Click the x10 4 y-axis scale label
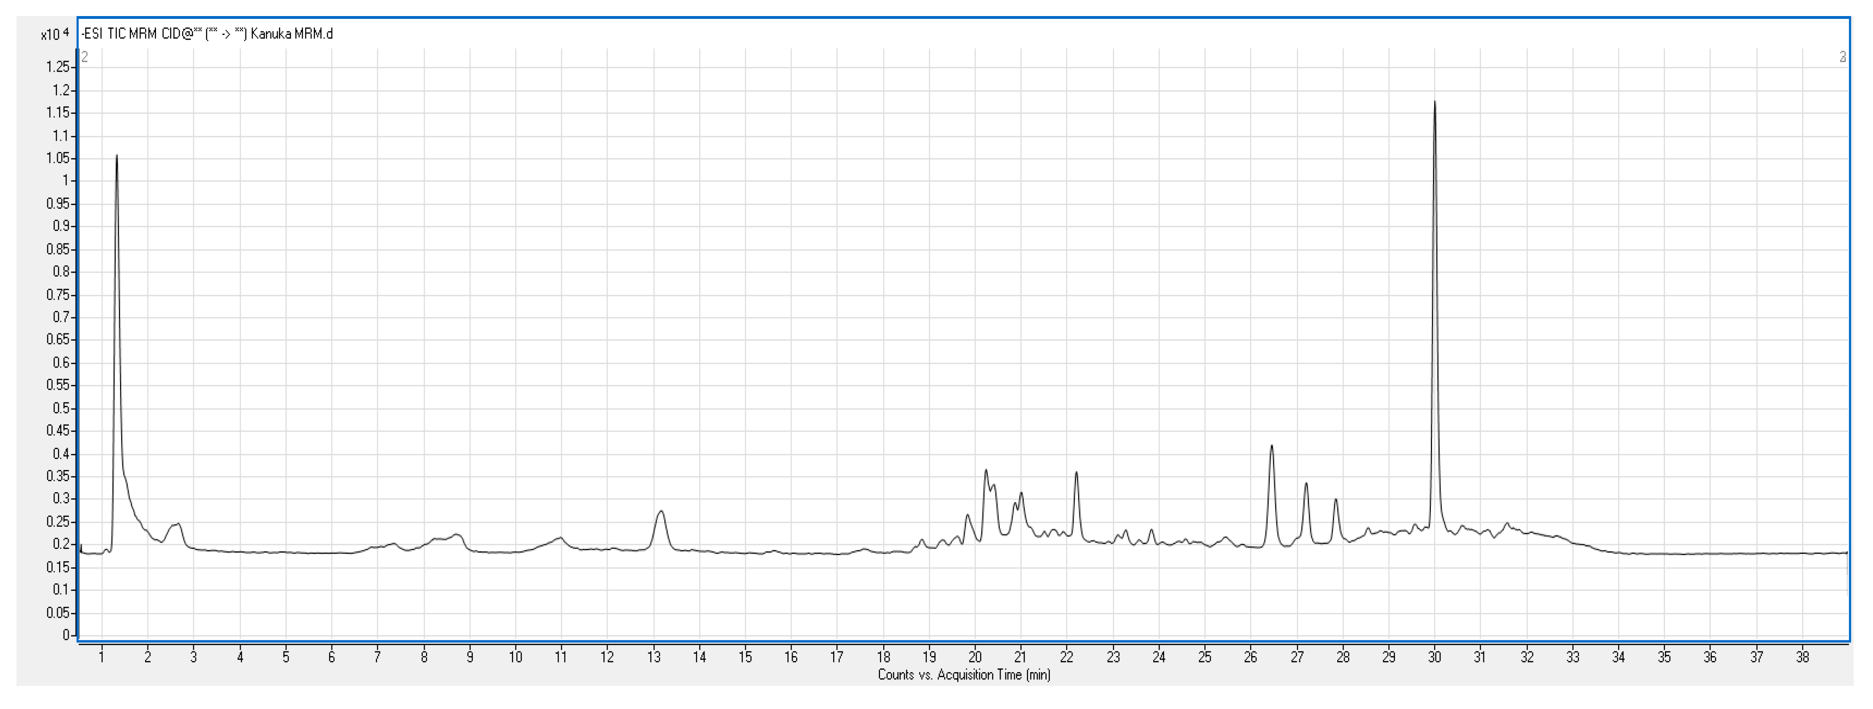This screenshot has height=709, width=1873. [54, 34]
